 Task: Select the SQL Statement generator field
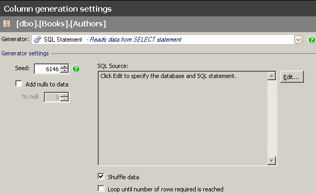pyautogui.click(x=167, y=40)
